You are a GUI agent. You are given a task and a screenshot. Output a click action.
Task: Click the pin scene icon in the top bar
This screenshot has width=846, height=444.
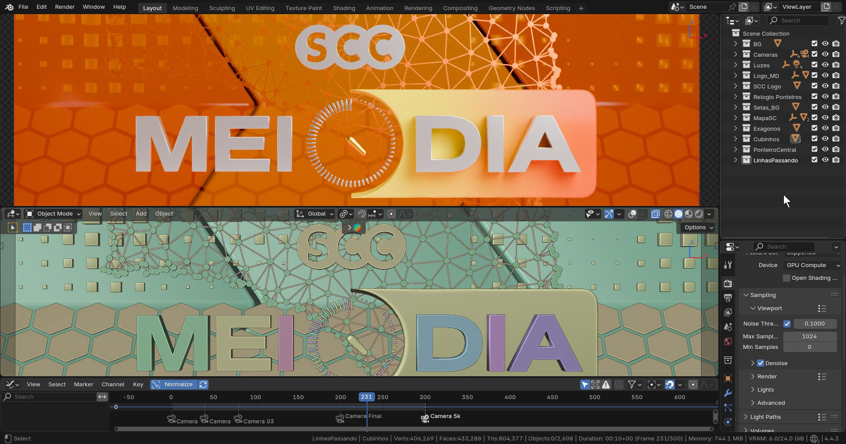pyautogui.click(x=732, y=7)
